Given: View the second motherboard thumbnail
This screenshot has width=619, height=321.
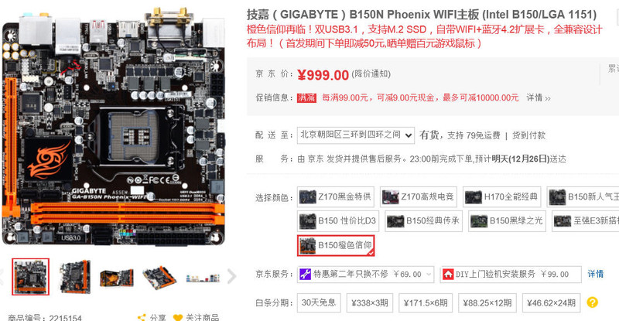Looking at the screenshot, I should (x=74, y=276).
